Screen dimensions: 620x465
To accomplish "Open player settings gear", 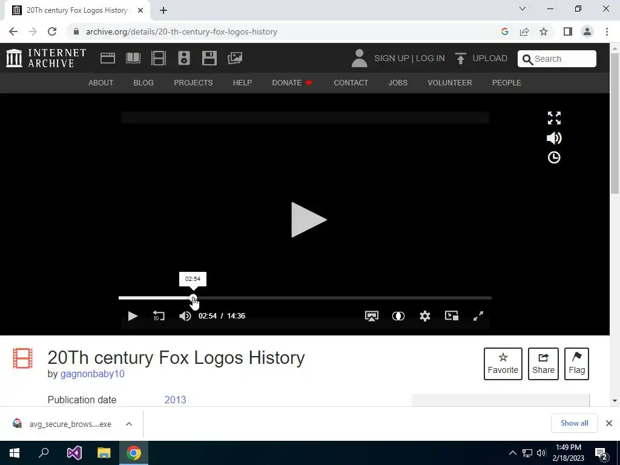I will (425, 316).
